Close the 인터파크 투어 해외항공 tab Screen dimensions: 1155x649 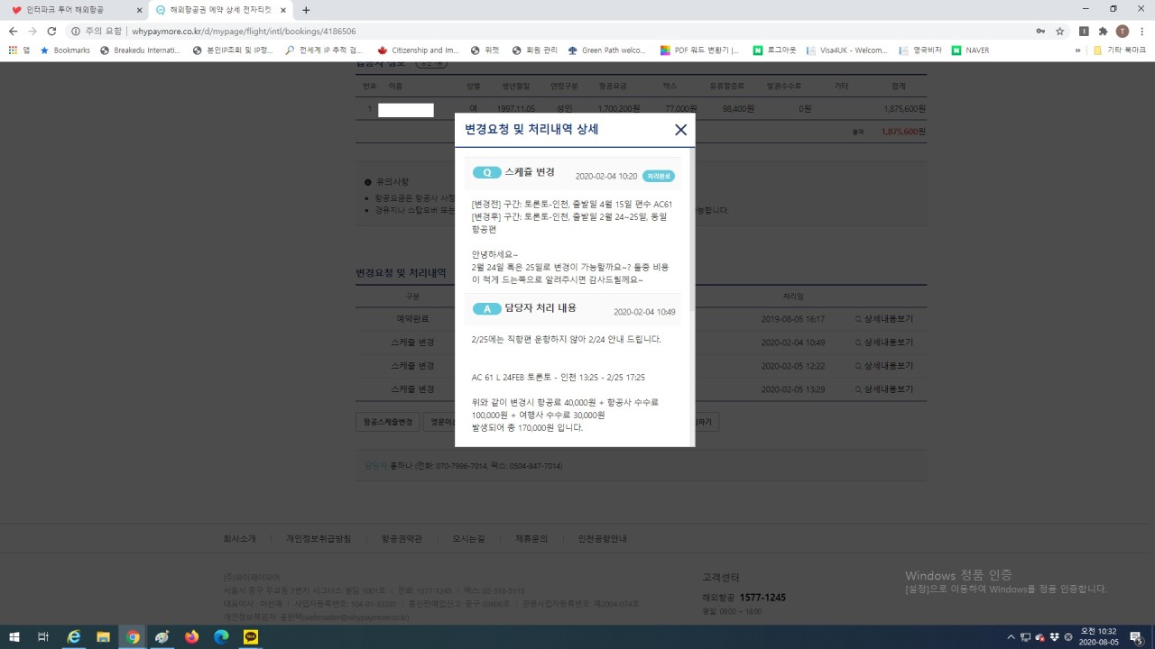click(x=139, y=10)
